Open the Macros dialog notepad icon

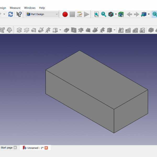tap(80, 14)
